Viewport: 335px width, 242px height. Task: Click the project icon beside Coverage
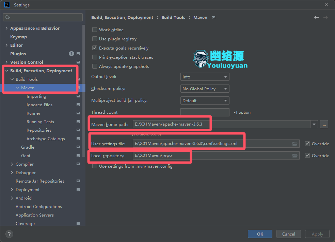pos(78,223)
